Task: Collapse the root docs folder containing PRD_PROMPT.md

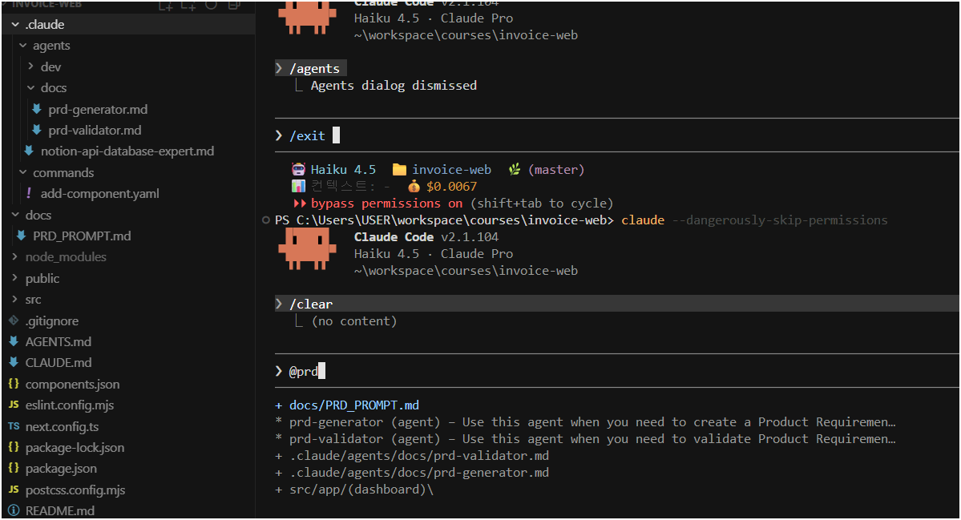Action: (15, 215)
